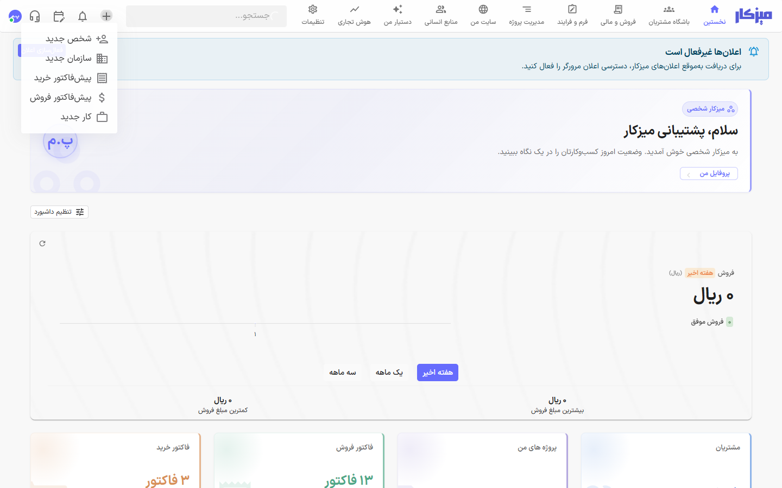Open notifications bell in top bar
782x488 pixels.
coord(83,16)
